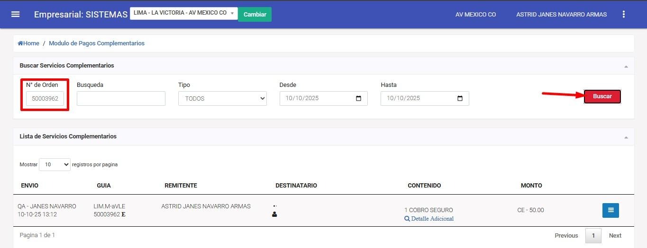Open the Mostrar registros per page dropdown
The height and width of the screenshot is (248, 647).
pos(55,165)
